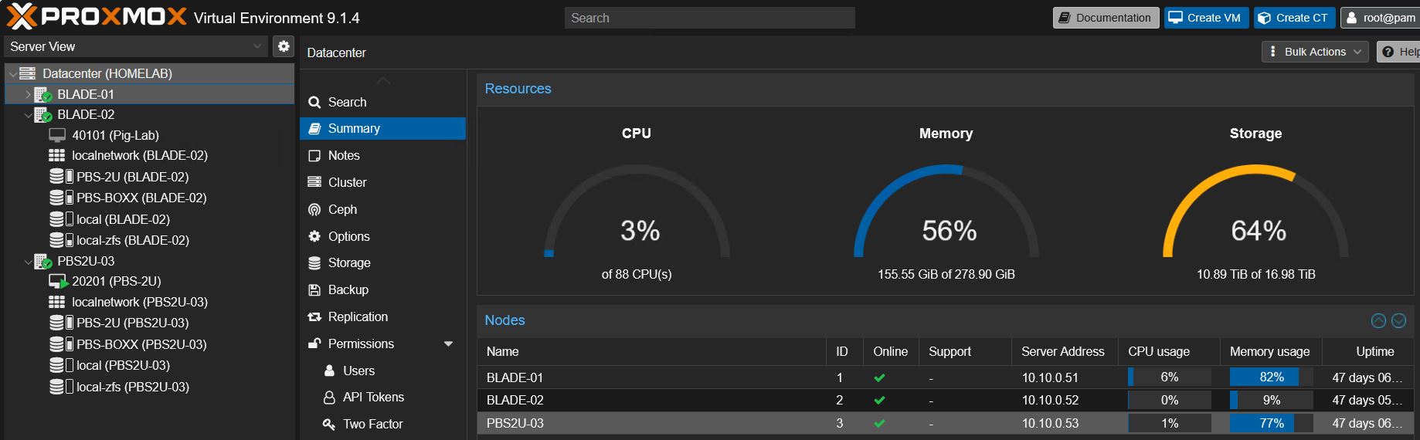Select the PBS2U-03 row in Nodes table
The image size is (1420, 440).
pyautogui.click(x=946, y=423)
